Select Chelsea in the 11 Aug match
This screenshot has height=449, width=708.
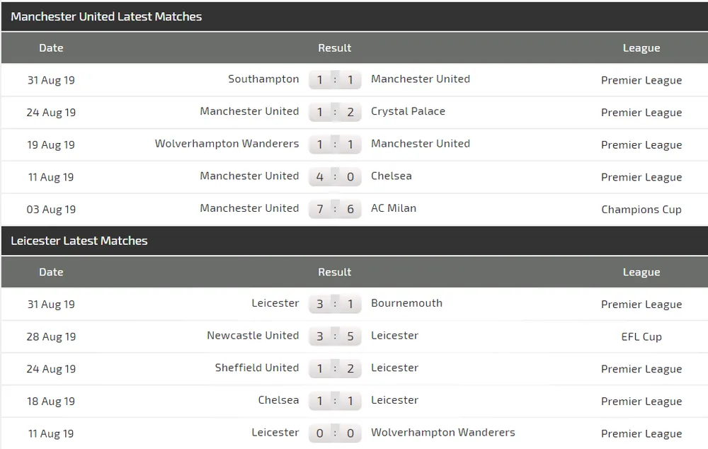click(x=391, y=176)
